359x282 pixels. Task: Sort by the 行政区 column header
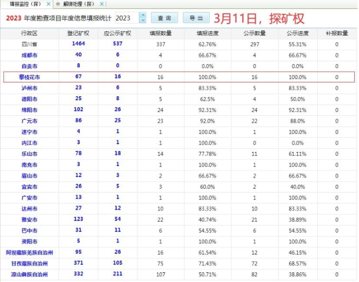[x=29, y=34]
